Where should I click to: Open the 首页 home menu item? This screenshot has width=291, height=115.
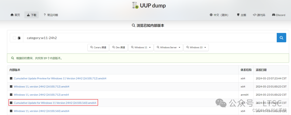[x=15, y=15]
